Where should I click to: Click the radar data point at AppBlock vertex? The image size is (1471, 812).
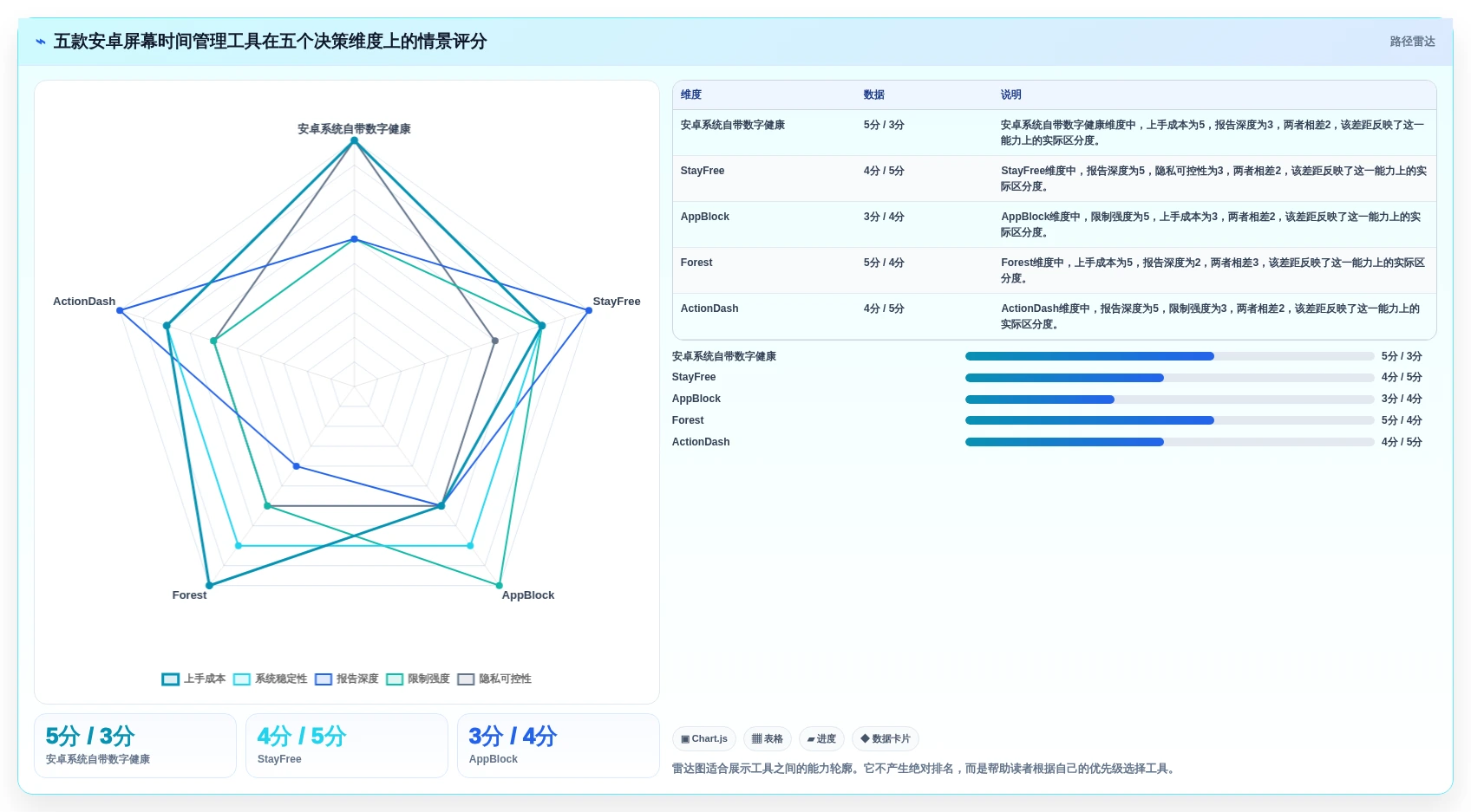(500, 586)
